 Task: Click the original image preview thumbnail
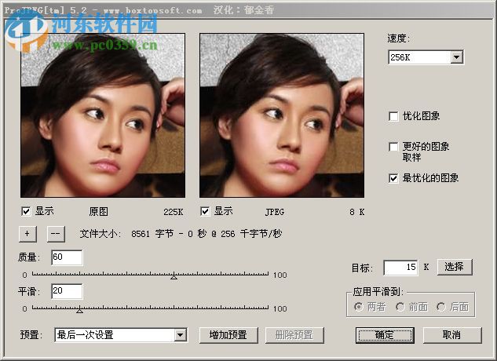[103, 115]
